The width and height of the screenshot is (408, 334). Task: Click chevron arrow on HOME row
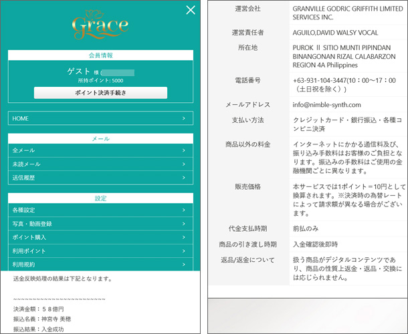coord(183,118)
